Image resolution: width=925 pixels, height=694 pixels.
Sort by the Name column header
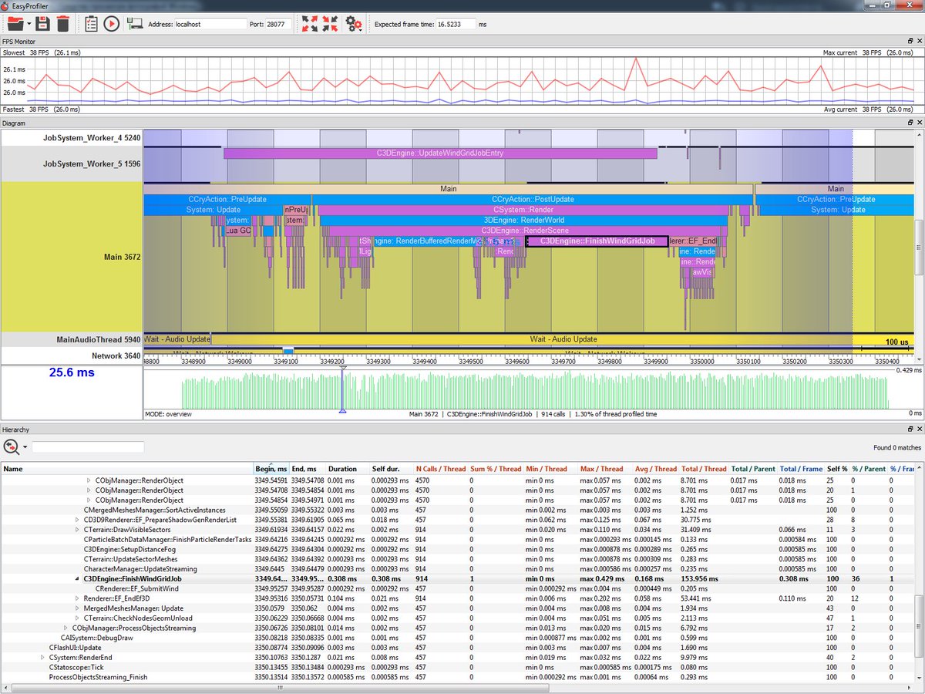click(127, 469)
